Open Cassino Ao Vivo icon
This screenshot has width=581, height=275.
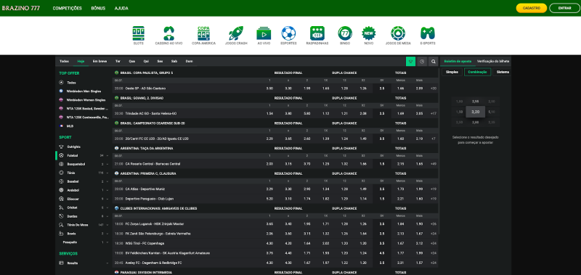(x=168, y=33)
